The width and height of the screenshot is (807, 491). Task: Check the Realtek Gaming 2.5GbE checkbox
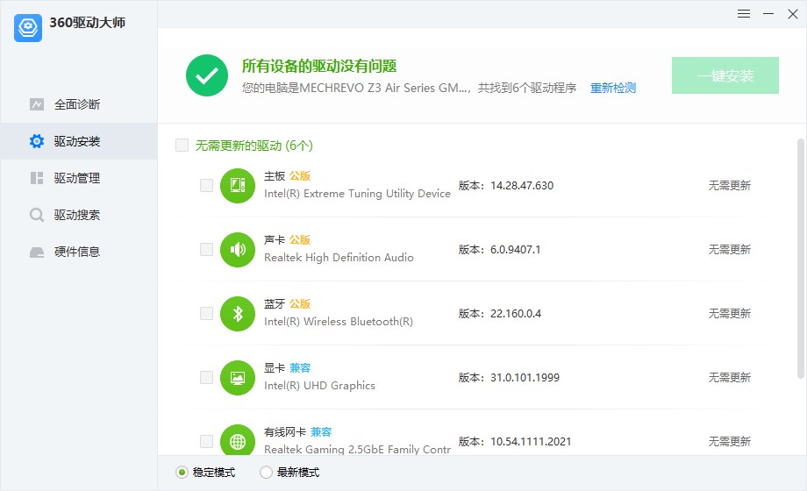tap(206, 442)
